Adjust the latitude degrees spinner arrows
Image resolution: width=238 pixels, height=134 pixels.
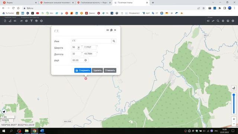point(79,48)
